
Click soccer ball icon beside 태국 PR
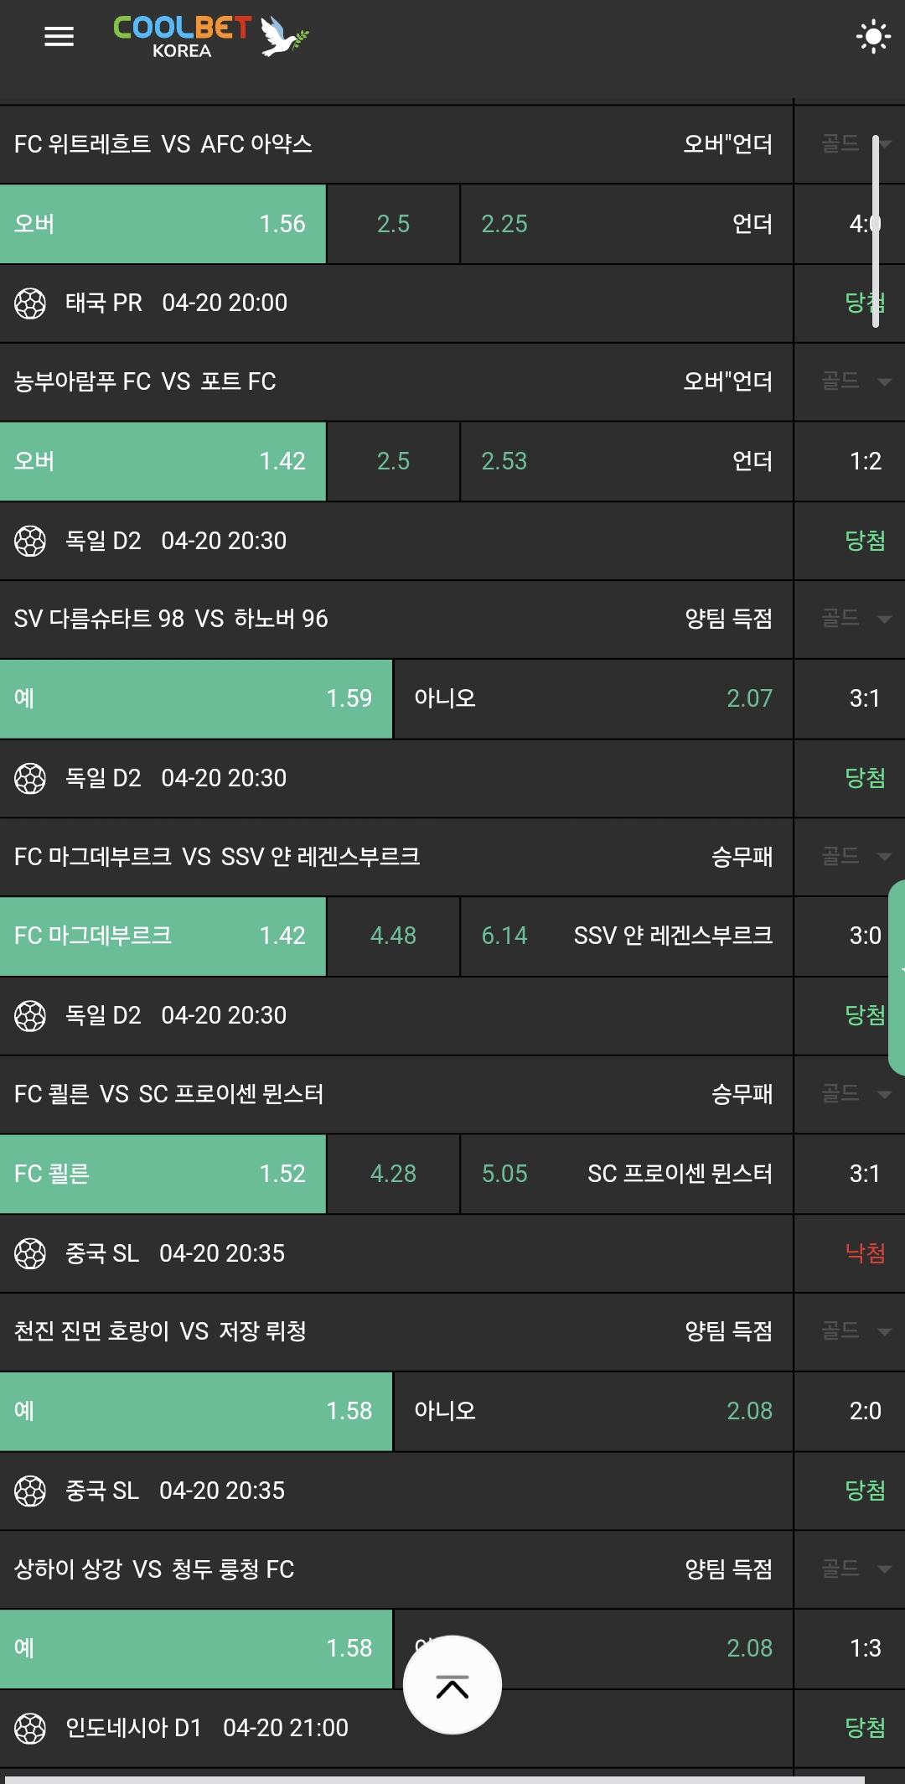tap(30, 303)
